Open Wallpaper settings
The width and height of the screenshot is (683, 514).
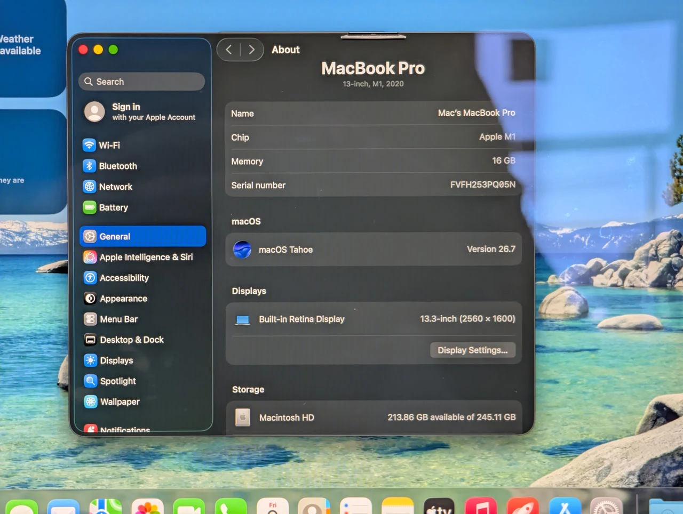112,401
